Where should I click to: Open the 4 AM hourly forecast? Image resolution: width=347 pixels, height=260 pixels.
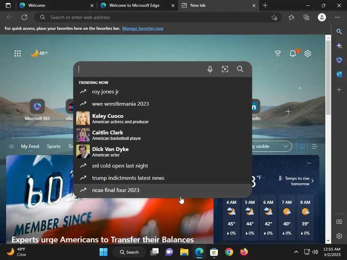231,218
